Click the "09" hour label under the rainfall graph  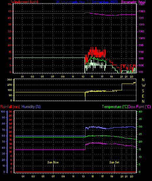[x=63, y=176]
